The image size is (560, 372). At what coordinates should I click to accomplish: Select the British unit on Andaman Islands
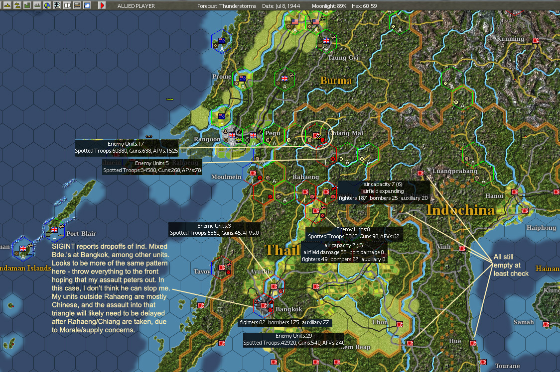(x=23, y=248)
